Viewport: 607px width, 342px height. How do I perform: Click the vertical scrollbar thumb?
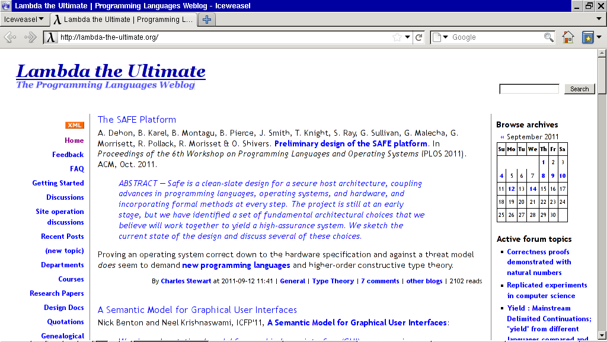click(x=602, y=75)
